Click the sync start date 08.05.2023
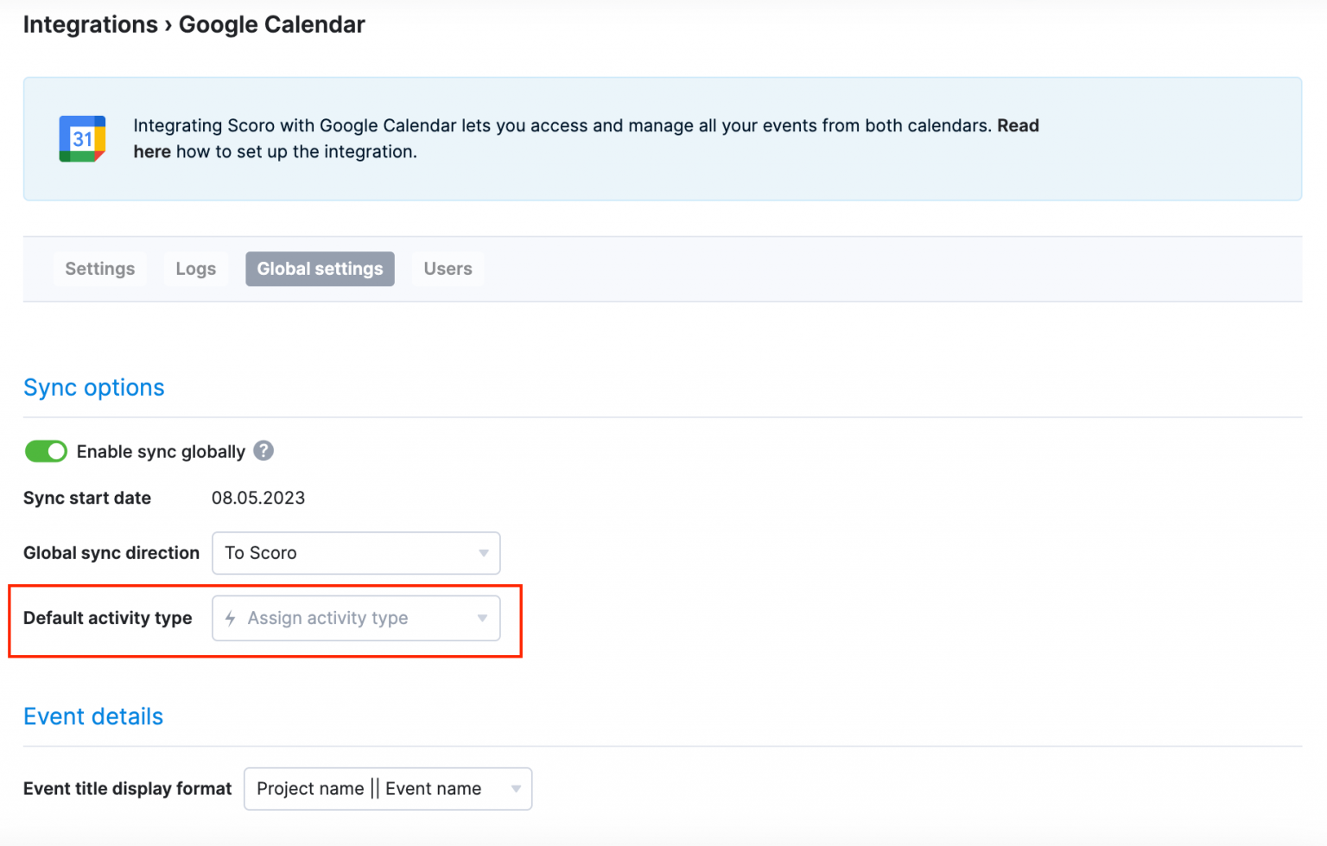The width and height of the screenshot is (1327, 846). [x=258, y=498]
